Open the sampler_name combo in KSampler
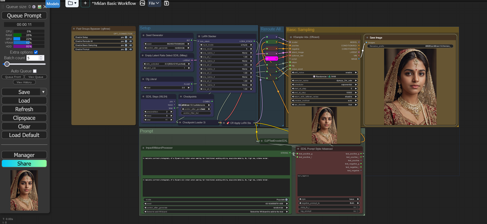Image resolution: width=487 pixels, height=224 pixels. (324, 80)
